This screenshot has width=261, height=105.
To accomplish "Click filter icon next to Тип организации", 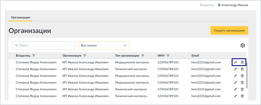I will click(143, 56).
